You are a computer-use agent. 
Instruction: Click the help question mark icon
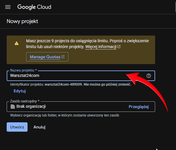(x=149, y=76)
